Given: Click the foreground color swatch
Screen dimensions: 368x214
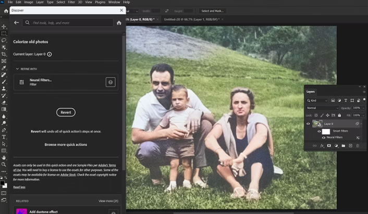Looking at the screenshot, I should pyautogui.click(x=3, y=182).
